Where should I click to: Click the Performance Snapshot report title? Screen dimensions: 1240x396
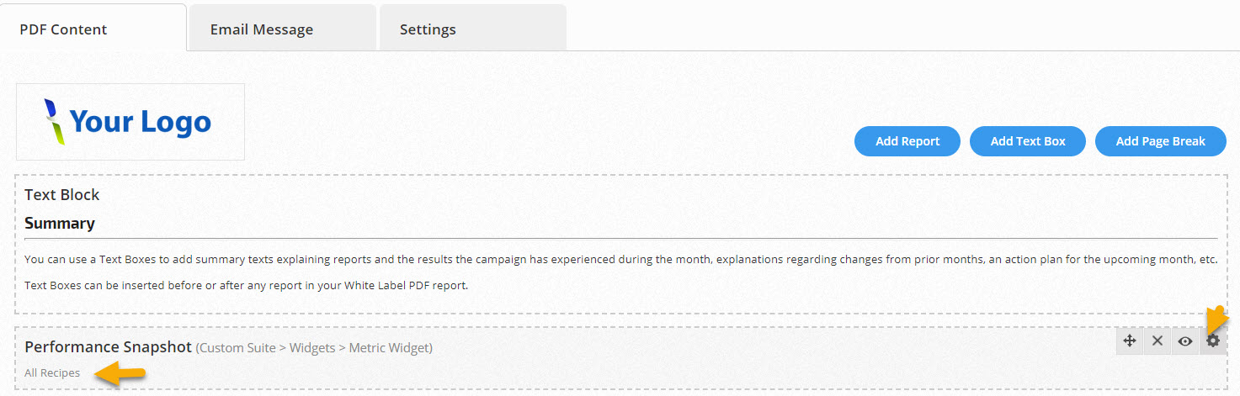(x=108, y=347)
